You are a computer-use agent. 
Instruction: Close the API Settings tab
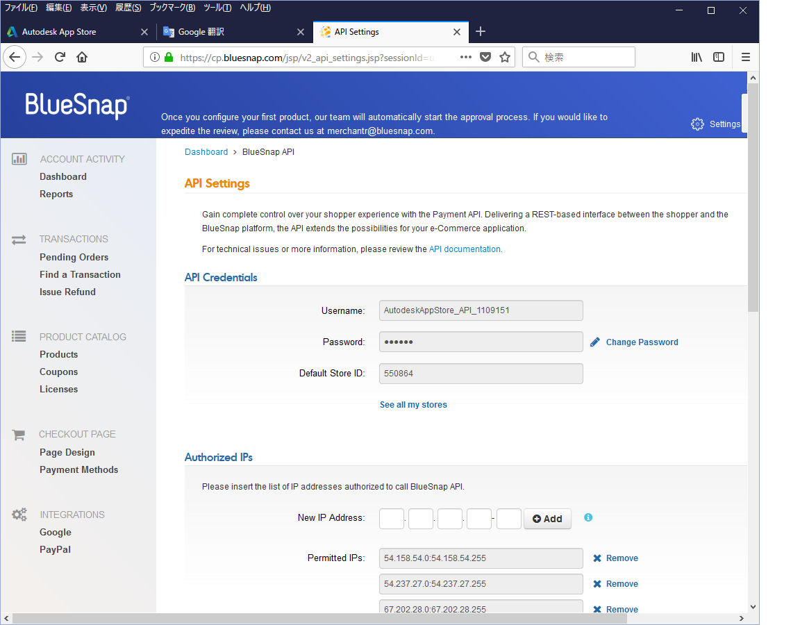457,32
